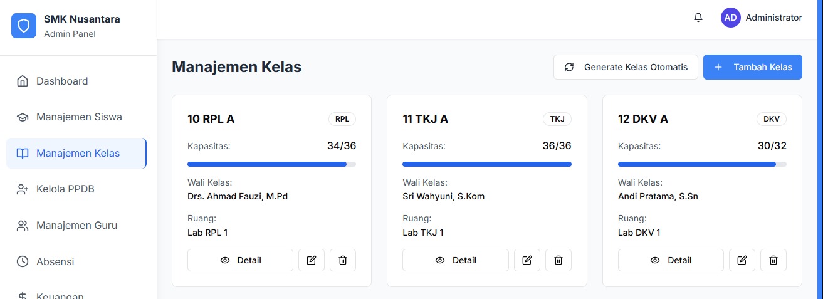Navigate to Manajemen Guru

[x=76, y=226]
